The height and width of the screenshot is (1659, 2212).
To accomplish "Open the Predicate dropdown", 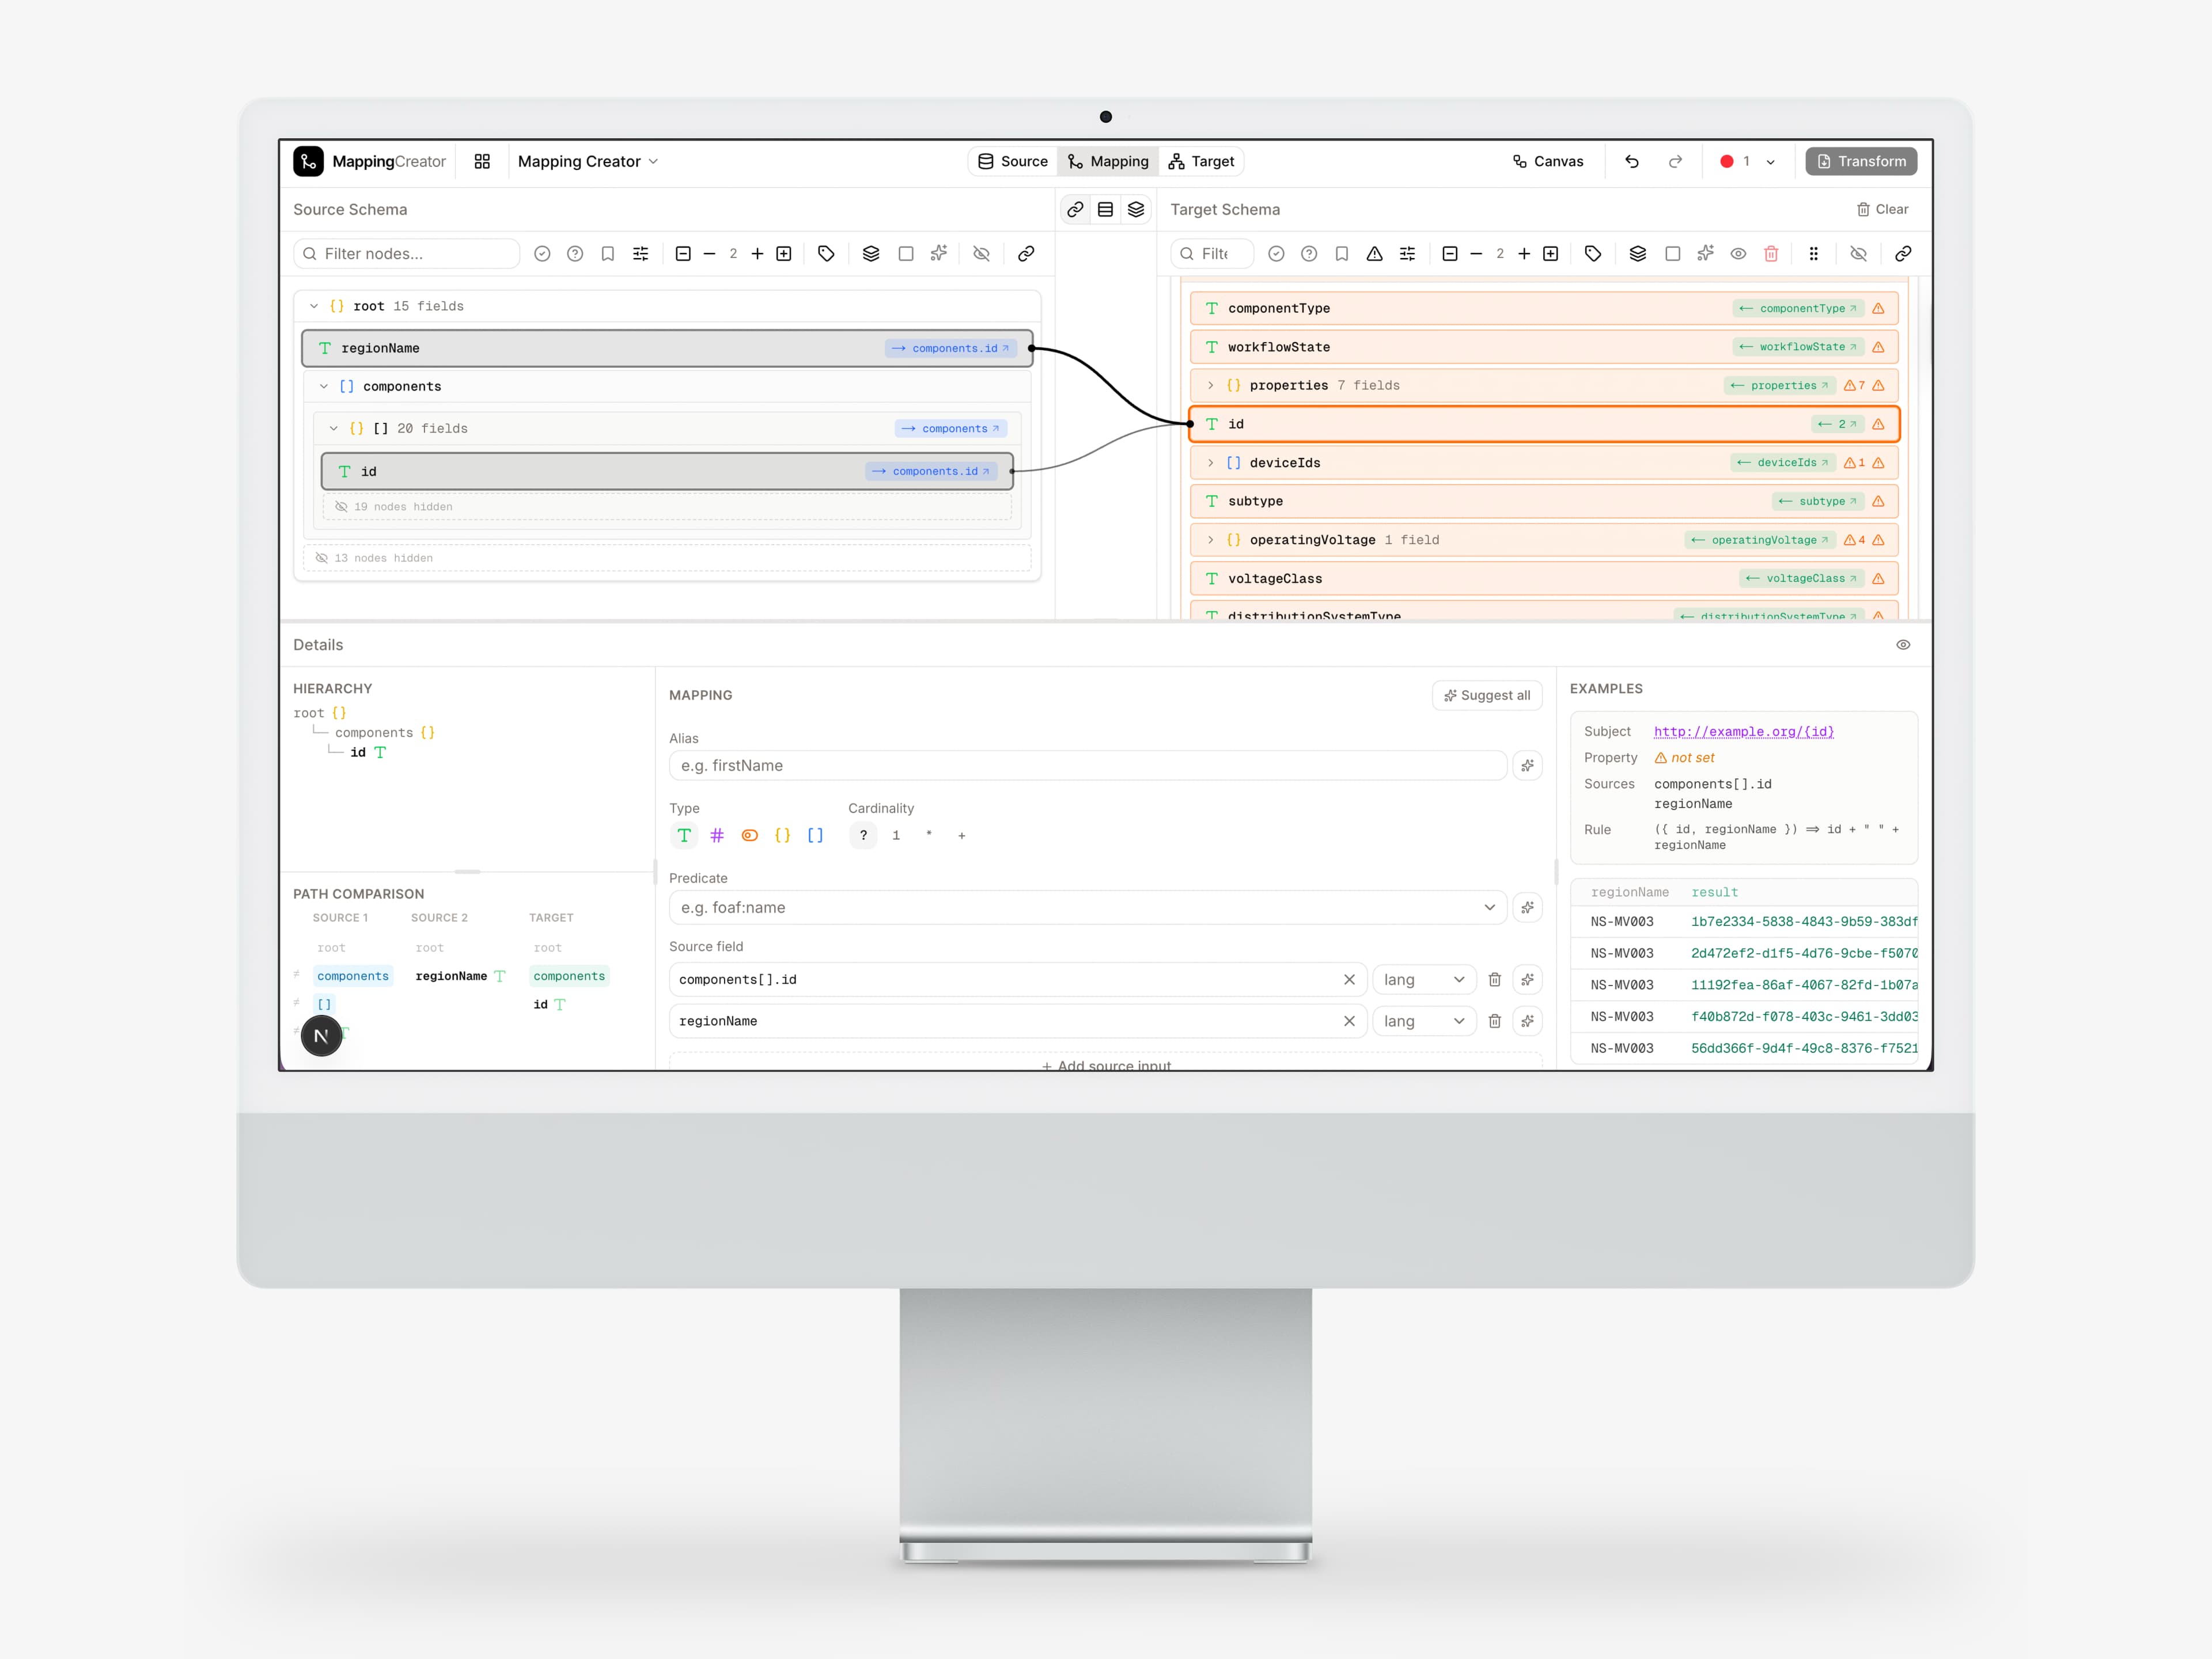I will tap(1489, 907).
